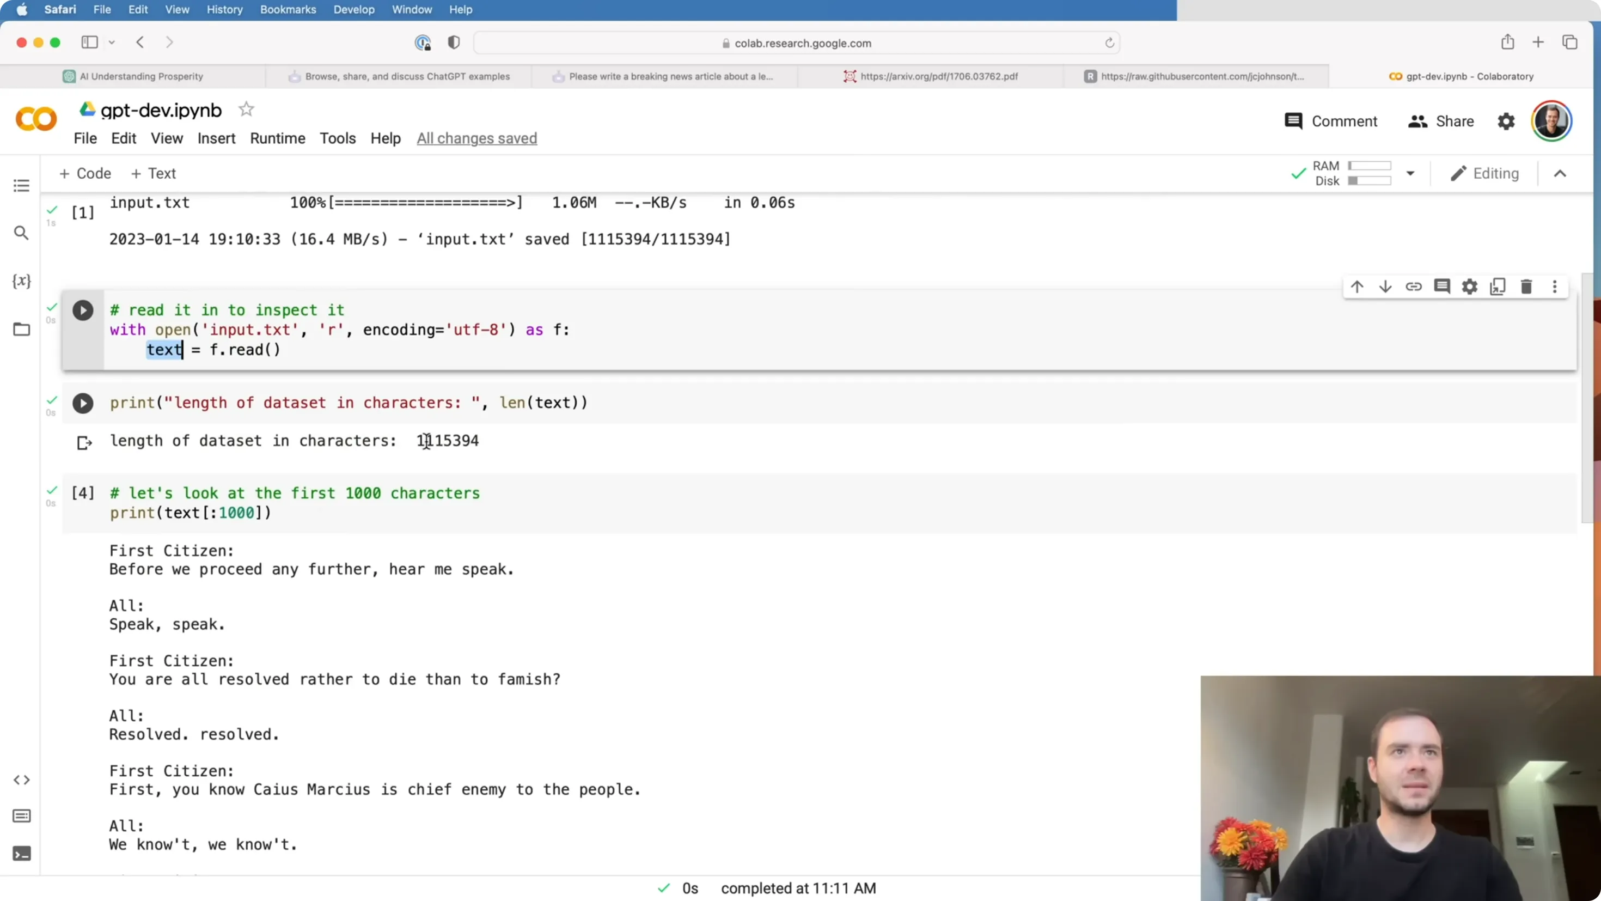Reload the page in Safari
This screenshot has height=901, width=1601.
click(1109, 43)
